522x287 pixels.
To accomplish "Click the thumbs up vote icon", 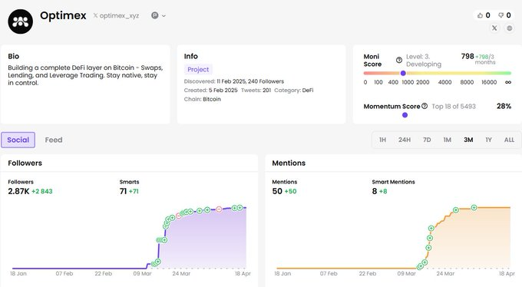I will pyautogui.click(x=480, y=15).
